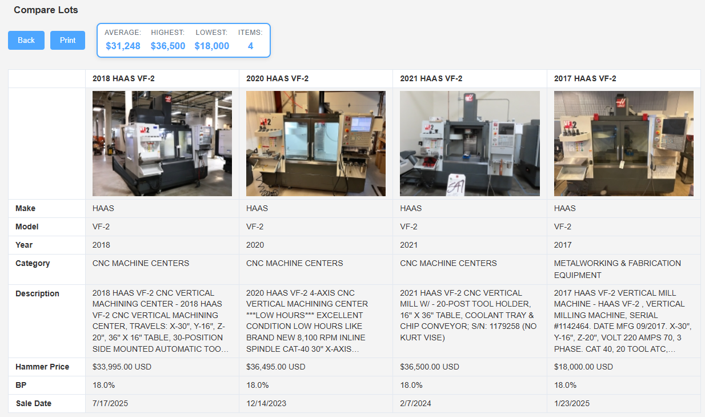Screen dimensions: 705x417
Task: Click the Back button
Action: coord(26,40)
